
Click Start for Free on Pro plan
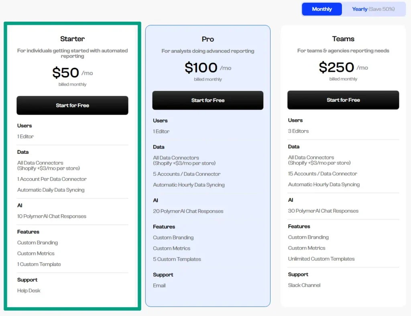208,100
